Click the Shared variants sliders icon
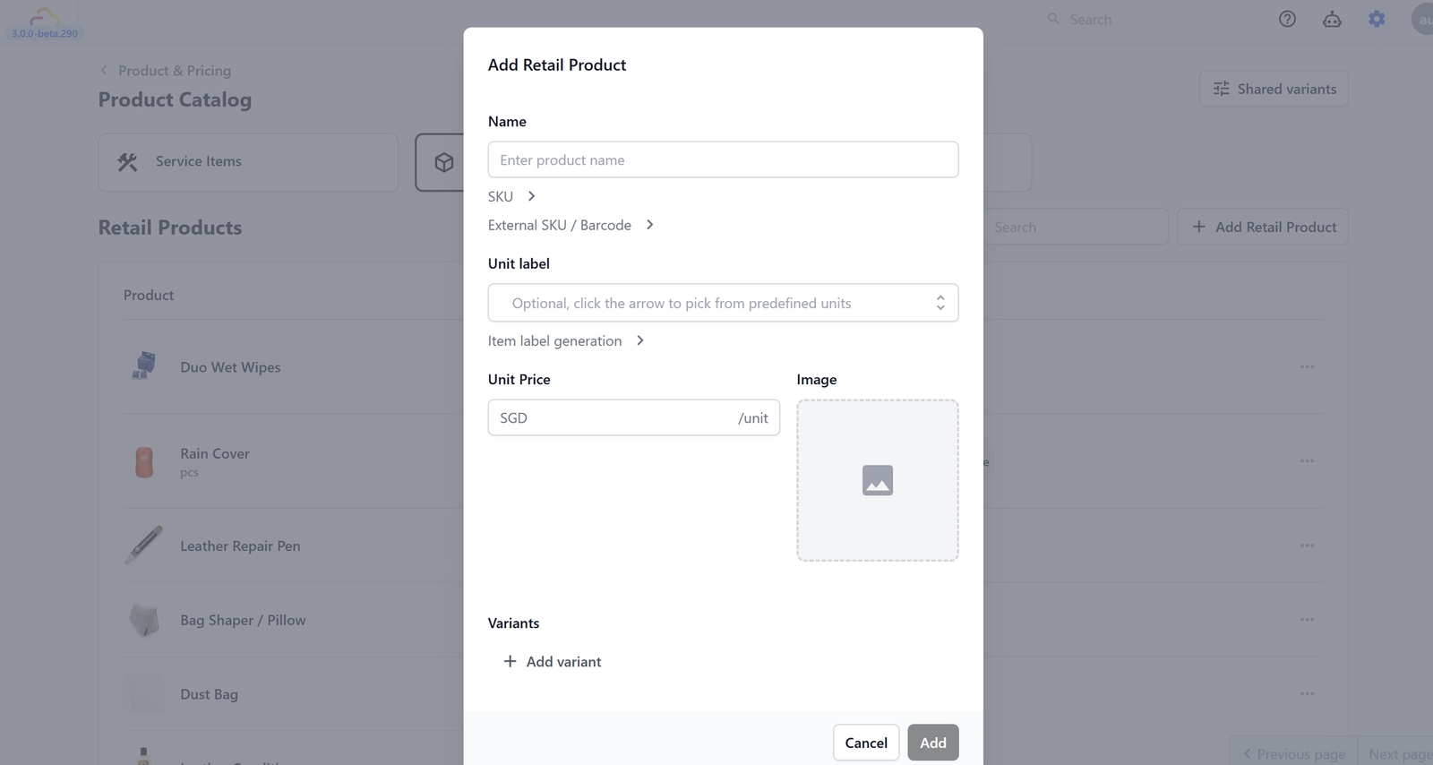1433x765 pixels. (1222, 89)
